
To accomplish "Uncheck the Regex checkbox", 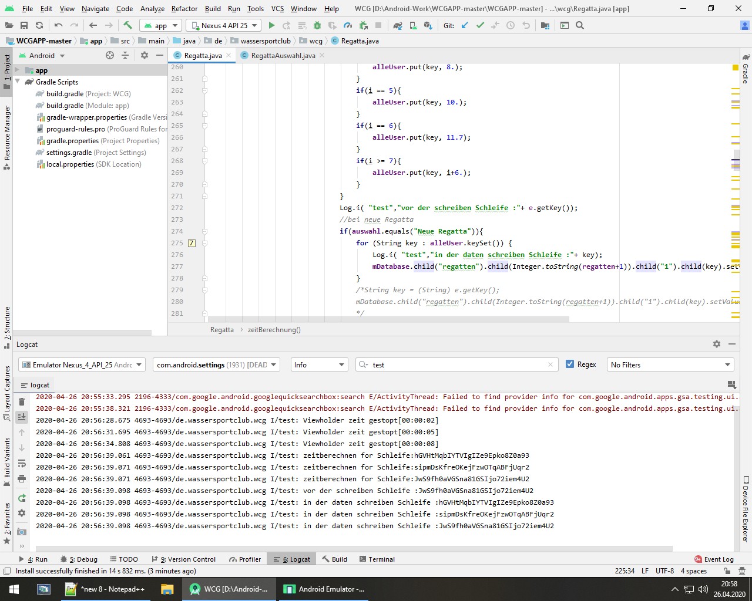I will coord(570,364).
